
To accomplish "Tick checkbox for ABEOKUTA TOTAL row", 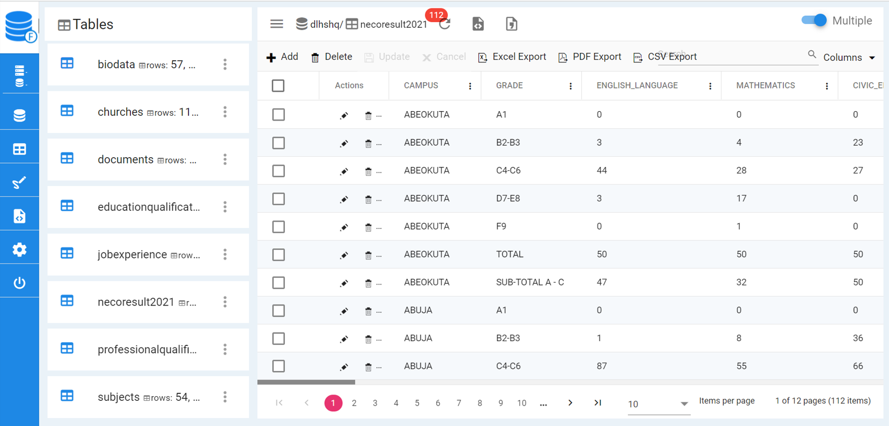I will click(x=278, y=255).
